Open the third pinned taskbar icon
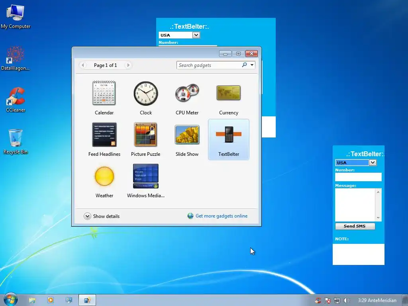The image size is (408, 306). tap(69, 300)
